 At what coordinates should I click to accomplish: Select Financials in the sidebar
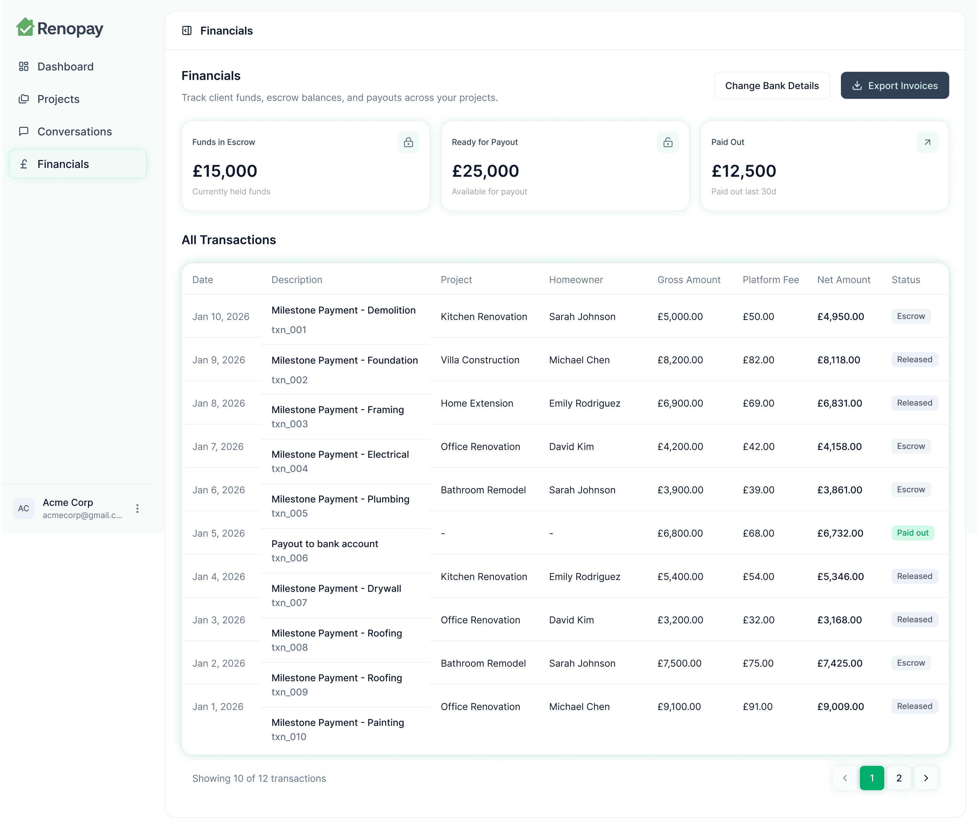pyautogui.click(x=78, y=164)
